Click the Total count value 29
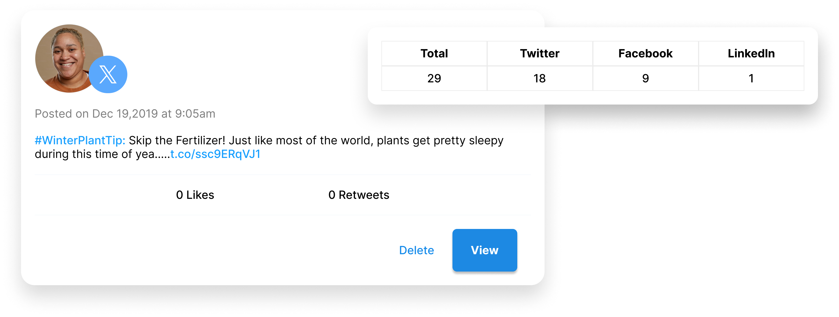Viewport: 839px width, 317px height. (x=434, y=78)
